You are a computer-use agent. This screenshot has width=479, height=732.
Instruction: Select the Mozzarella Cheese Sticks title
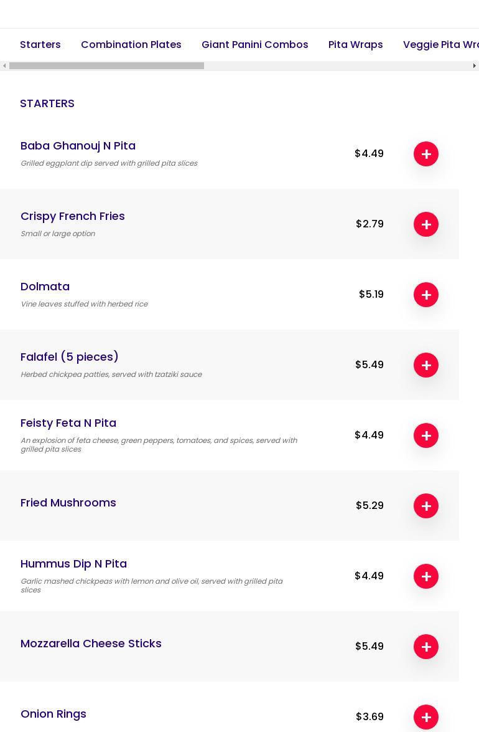point(91,644)
